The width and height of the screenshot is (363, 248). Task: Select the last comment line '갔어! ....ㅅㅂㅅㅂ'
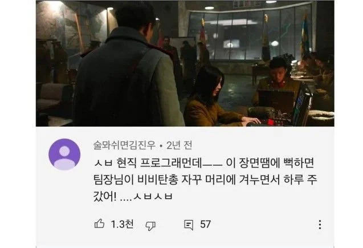coord(133,196)
